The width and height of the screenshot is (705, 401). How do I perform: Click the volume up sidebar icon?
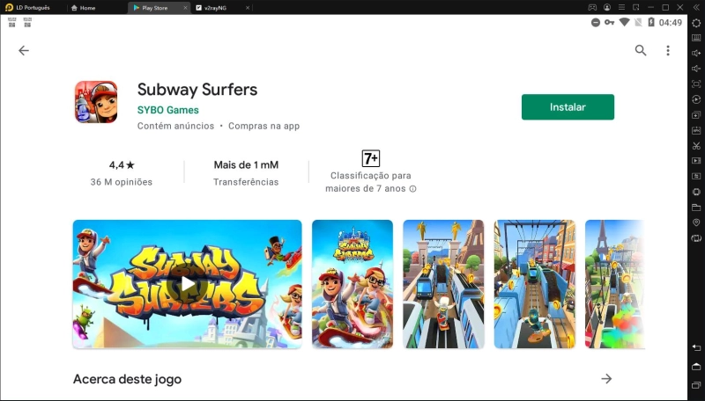tap(696, 54)
